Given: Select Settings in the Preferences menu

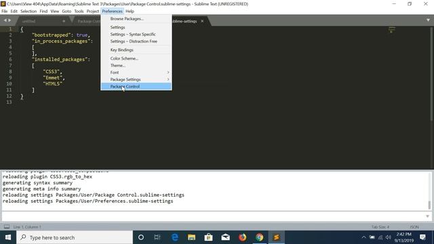Looking at the screenshot, I should coord(136,27).
